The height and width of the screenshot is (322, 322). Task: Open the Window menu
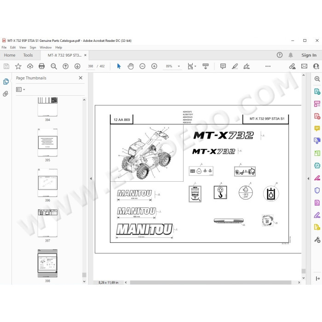click(46, 47)
